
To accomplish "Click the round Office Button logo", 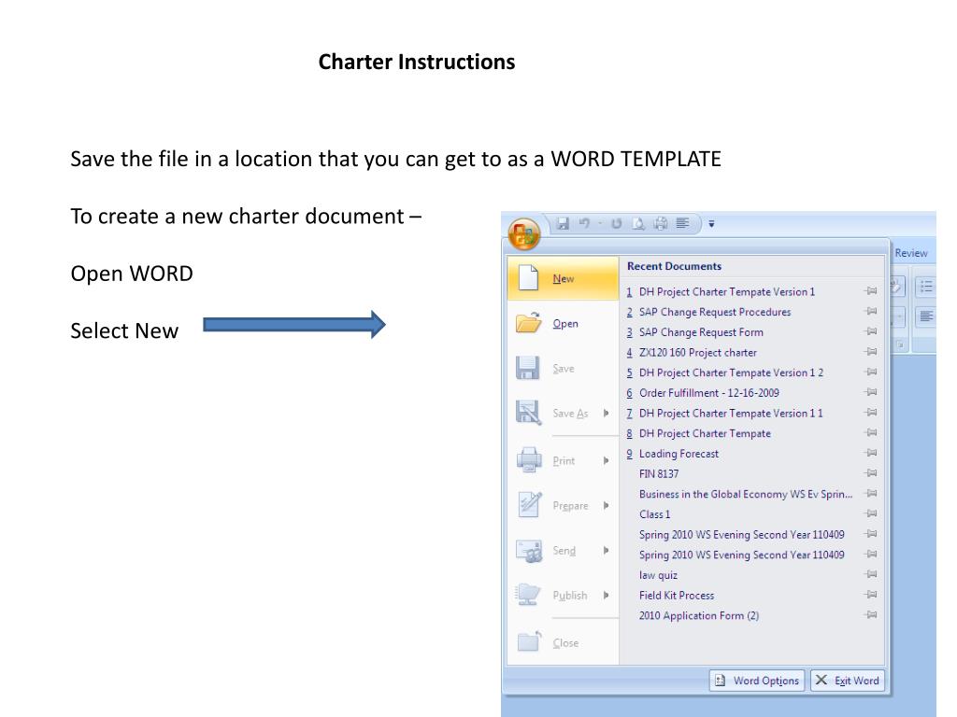I will [524, 233].
